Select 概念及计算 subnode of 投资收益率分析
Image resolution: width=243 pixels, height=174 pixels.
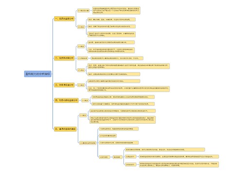[84, 11]
